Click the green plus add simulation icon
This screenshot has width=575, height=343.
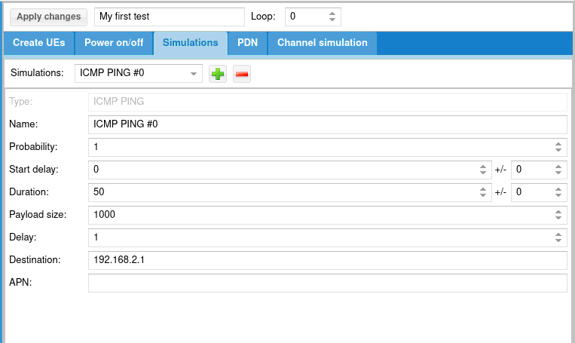pyautogui.click(x=218, y=74)
